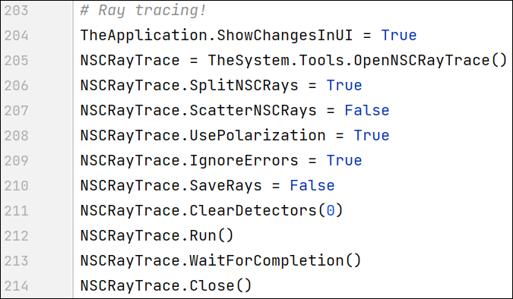
Task: Click the Close() method call
Action: coord(220,286)
